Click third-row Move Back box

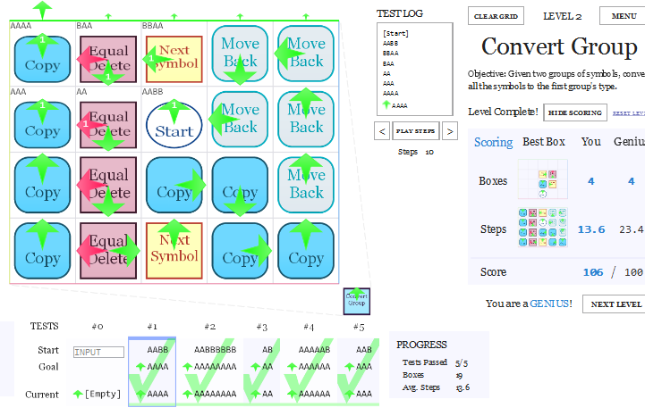(306, 185)
